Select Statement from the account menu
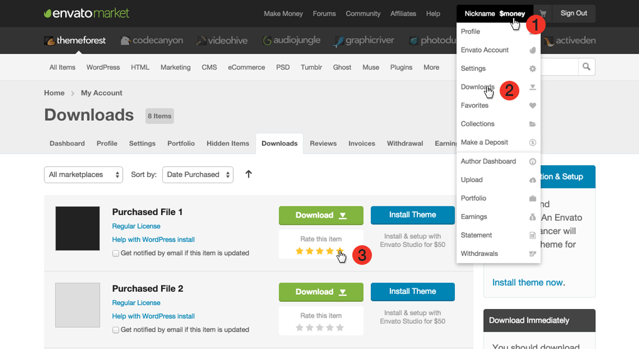The height and width of the screenshot is (349, 639). [476, 235]
